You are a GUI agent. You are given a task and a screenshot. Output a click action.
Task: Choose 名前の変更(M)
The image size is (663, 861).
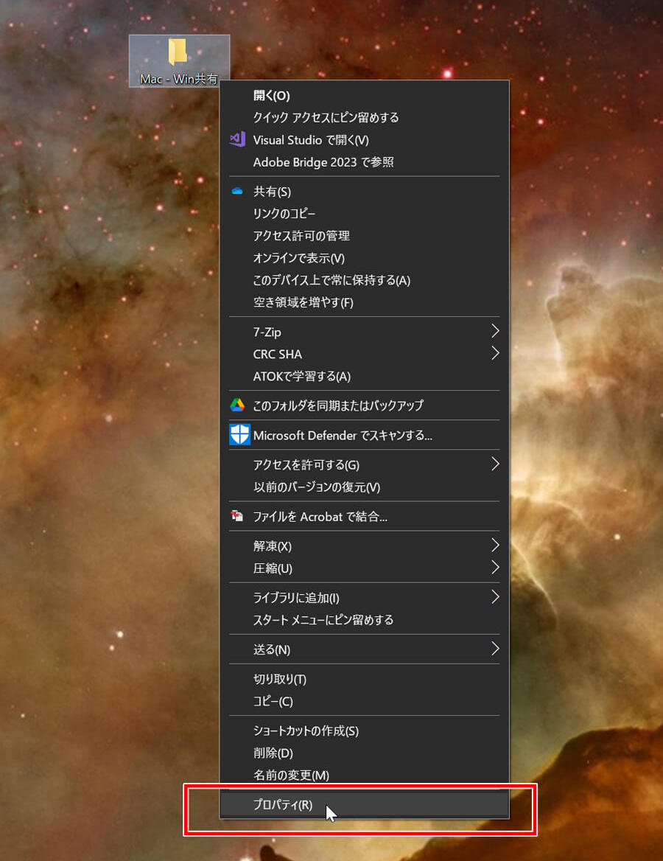pyautogui.click(x=365, y=775)
